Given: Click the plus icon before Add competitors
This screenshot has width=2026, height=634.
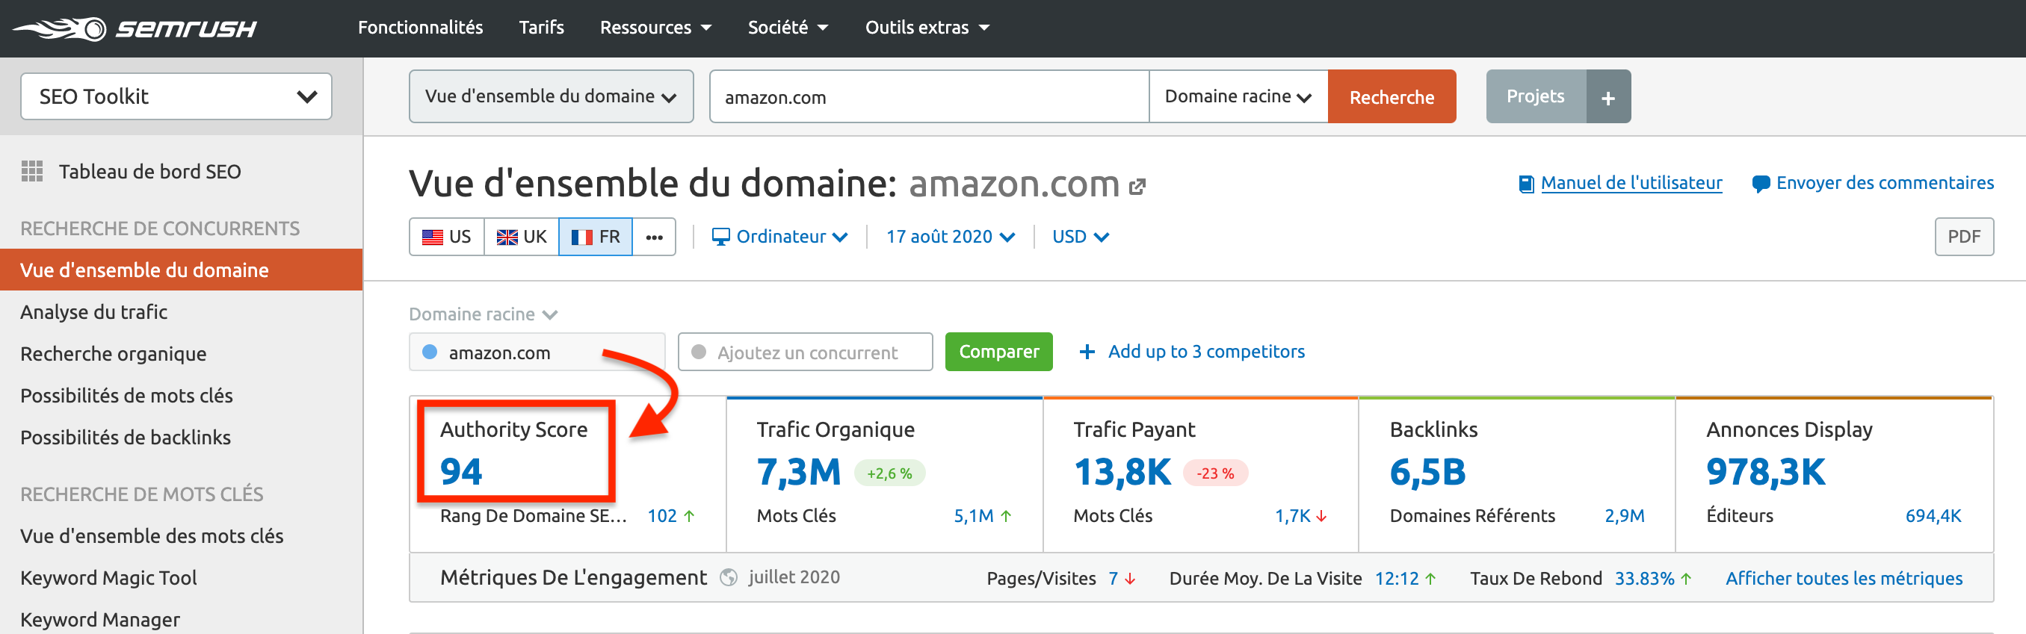Looking at the screenshot, I should click(1087, 352).
